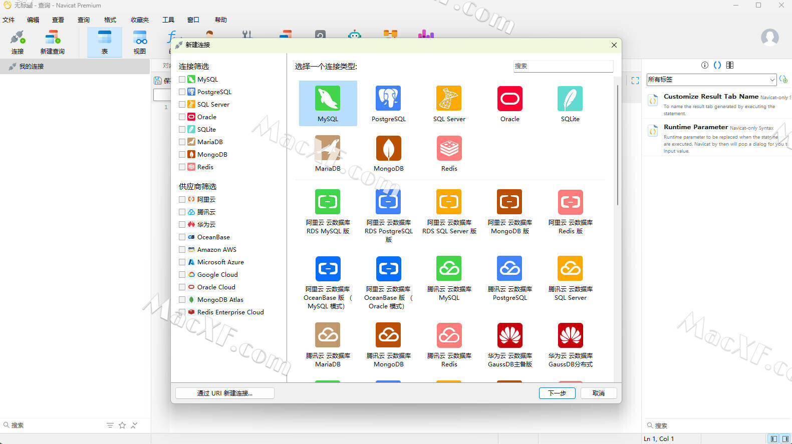The image size is (792, 444).
Task: Choose 阿里云 OceanBase 版 Oracle 模式 icon
Action: 388,268
